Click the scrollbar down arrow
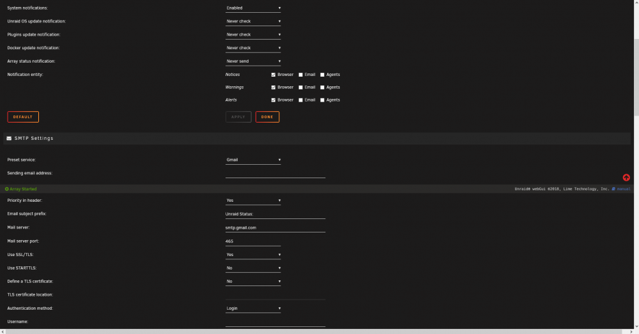The image size is (639, 334). 636,326
